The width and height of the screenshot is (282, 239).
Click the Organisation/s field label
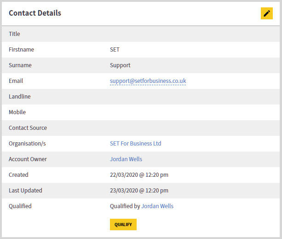pos(27,143)
